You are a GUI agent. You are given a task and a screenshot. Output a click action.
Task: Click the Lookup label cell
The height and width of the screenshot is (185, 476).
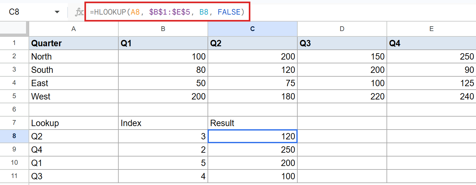point(74,123)
